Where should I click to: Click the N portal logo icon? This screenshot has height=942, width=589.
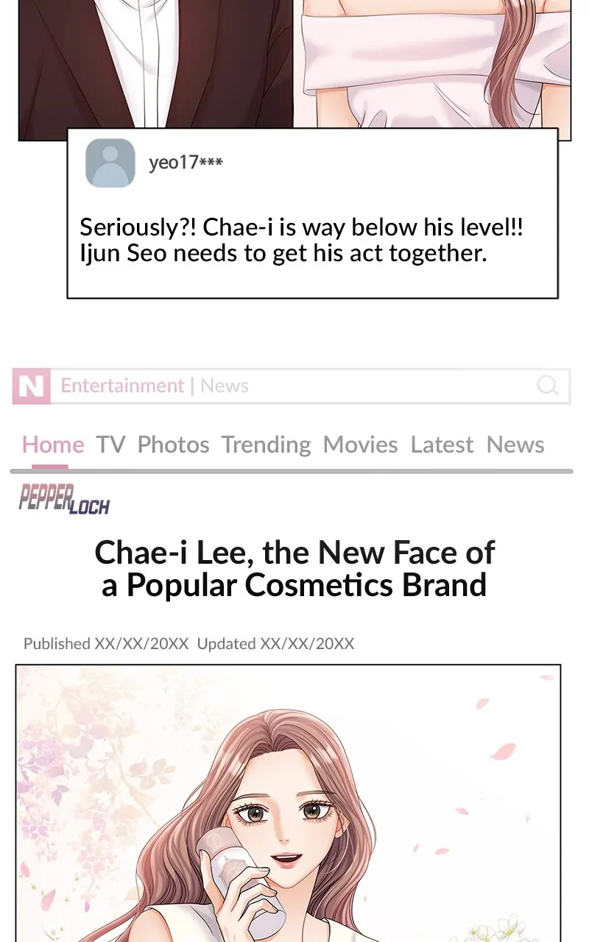pos(31,386)
